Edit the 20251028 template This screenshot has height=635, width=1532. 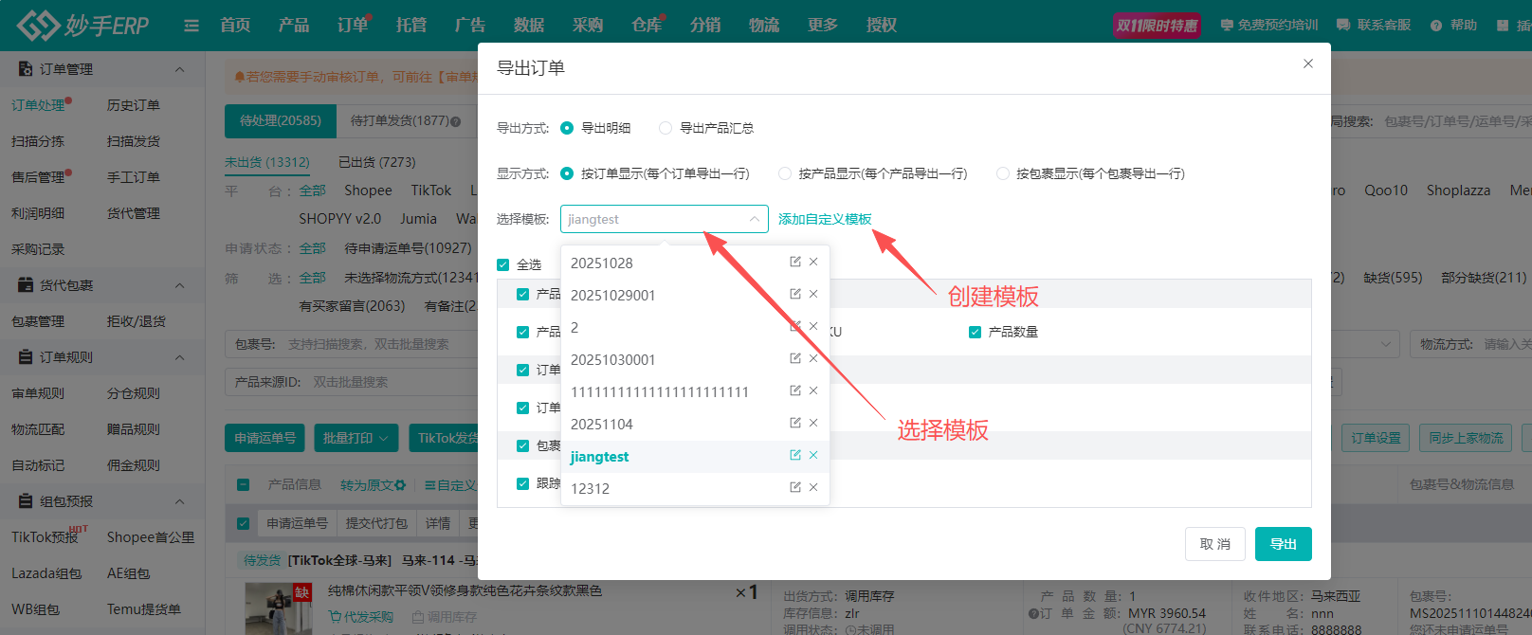[795, 262]
